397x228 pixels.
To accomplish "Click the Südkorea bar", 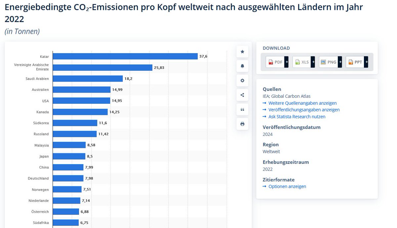I will pos(75,123).
